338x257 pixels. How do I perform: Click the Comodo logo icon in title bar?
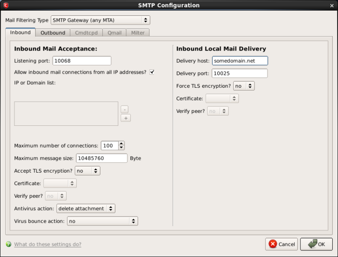5,5
